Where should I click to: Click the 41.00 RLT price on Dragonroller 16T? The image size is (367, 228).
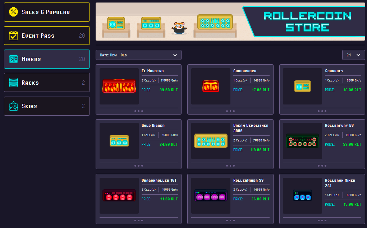click(x=169, y=199)
